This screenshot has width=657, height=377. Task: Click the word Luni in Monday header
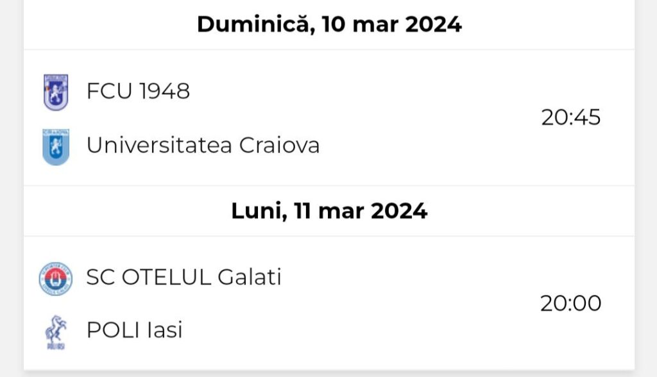pos(259,211)
